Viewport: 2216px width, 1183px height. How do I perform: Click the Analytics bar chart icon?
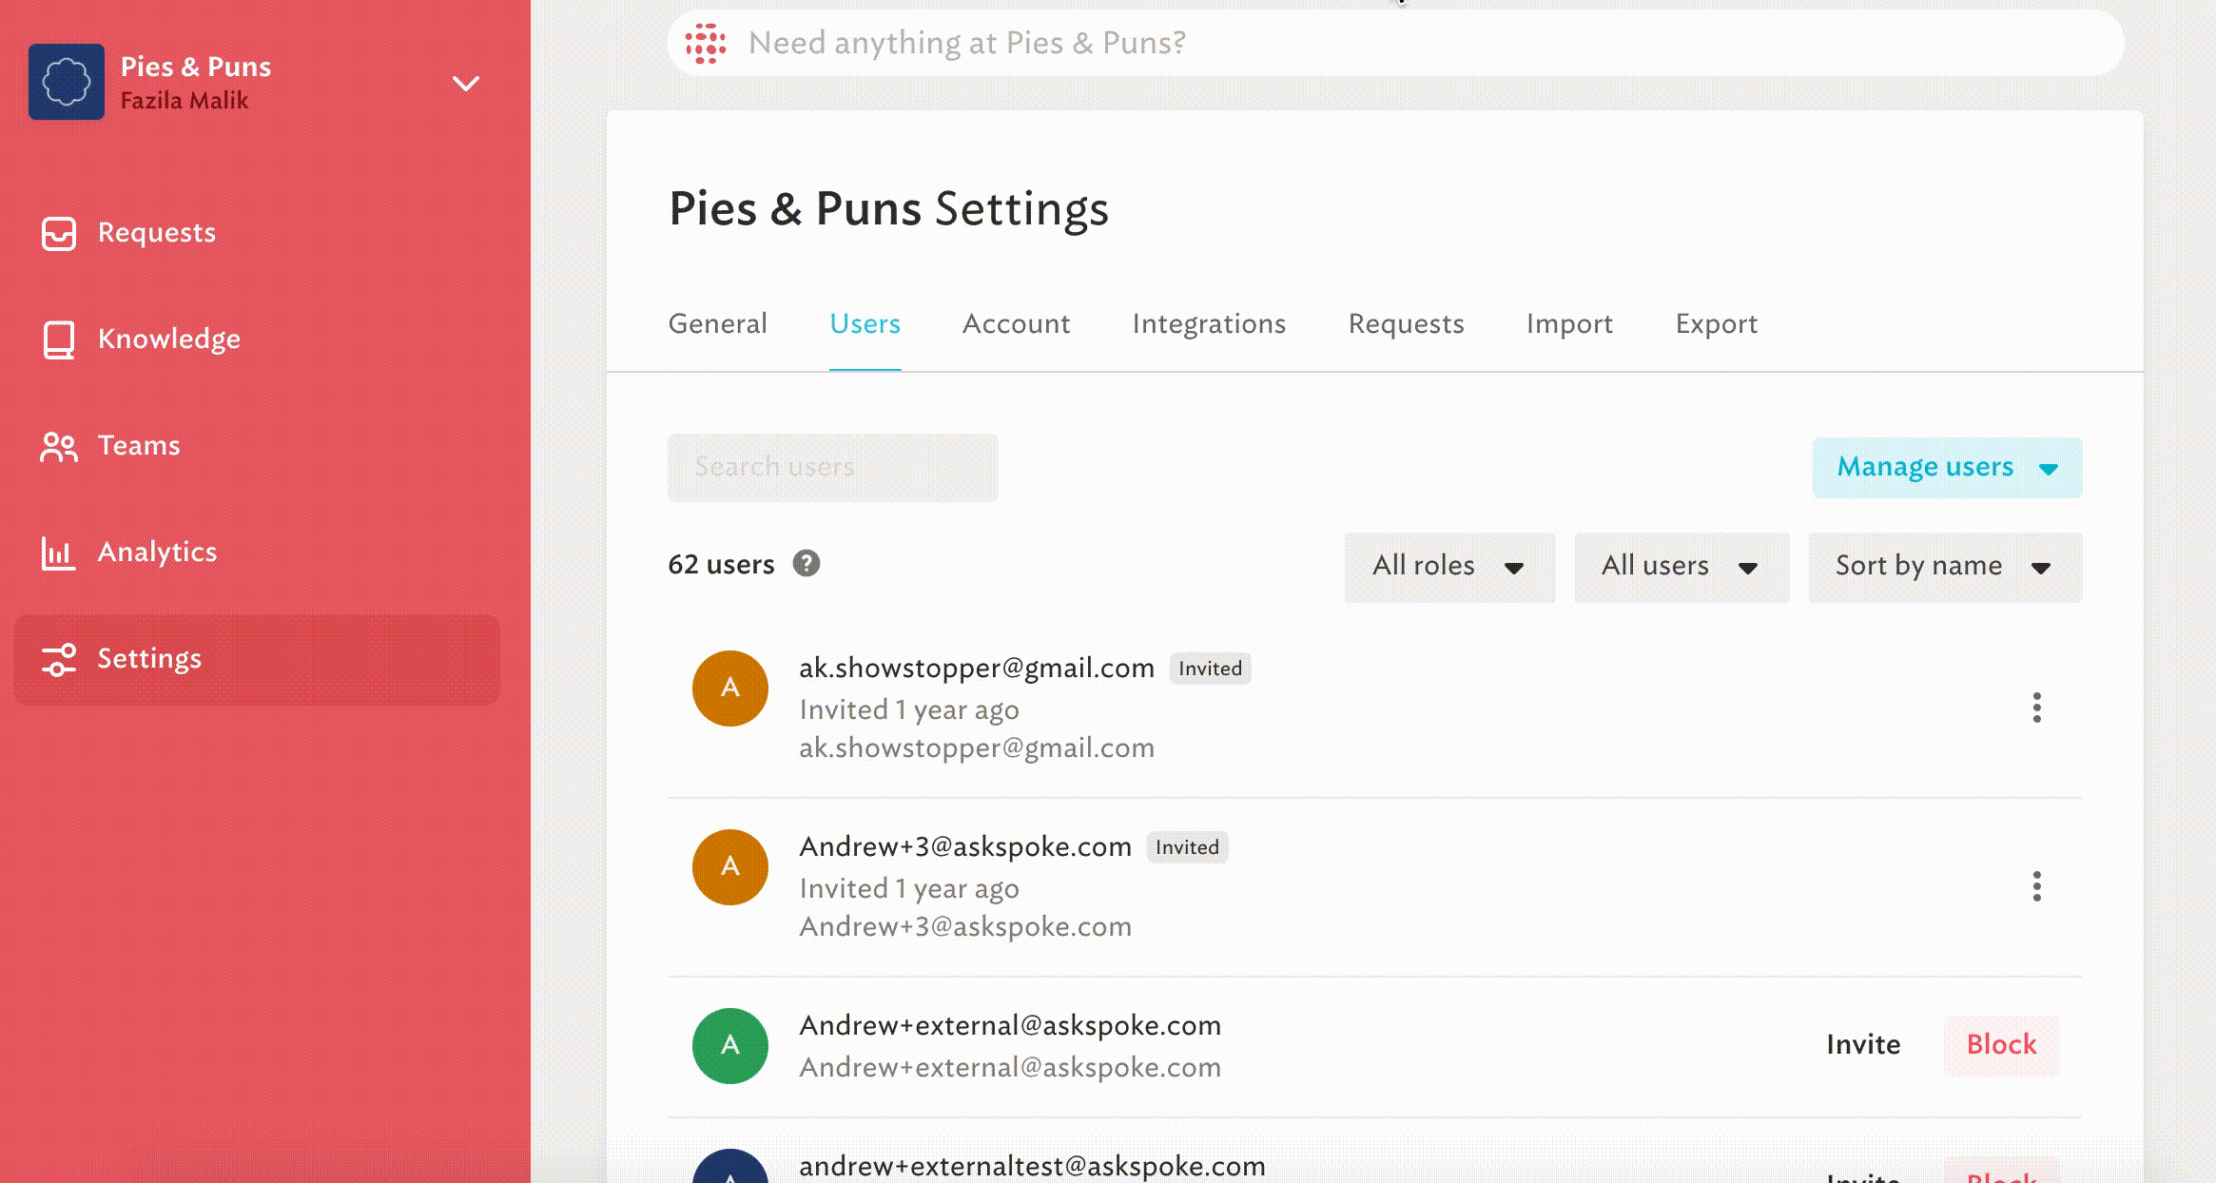(58, 553)
